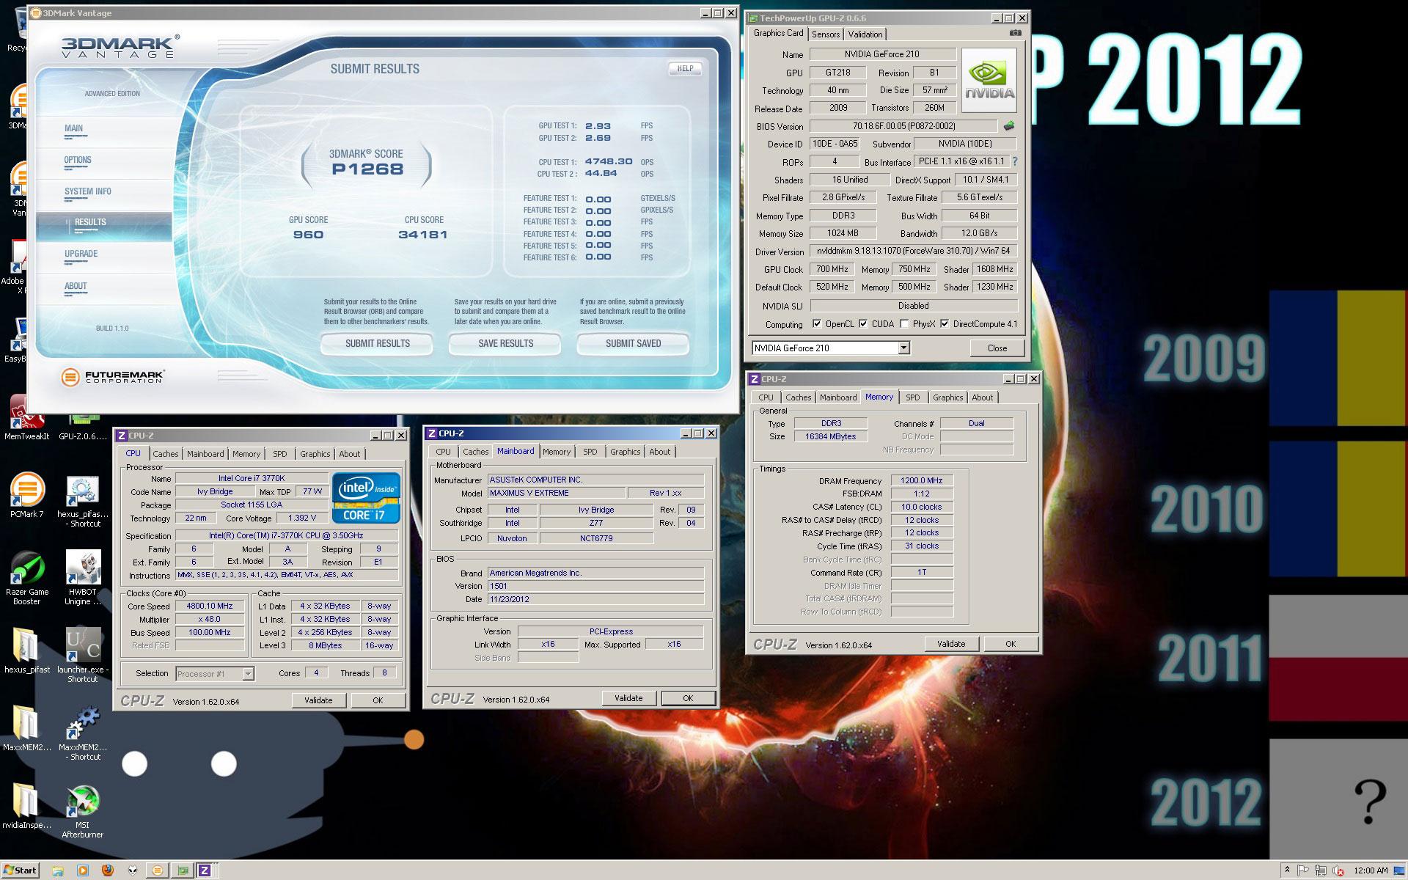Toggle PhysX checkbox in GPU-Z
The height and width of the screenshot is (880, 1408).
pyautogui.click(x=904, y=323)
